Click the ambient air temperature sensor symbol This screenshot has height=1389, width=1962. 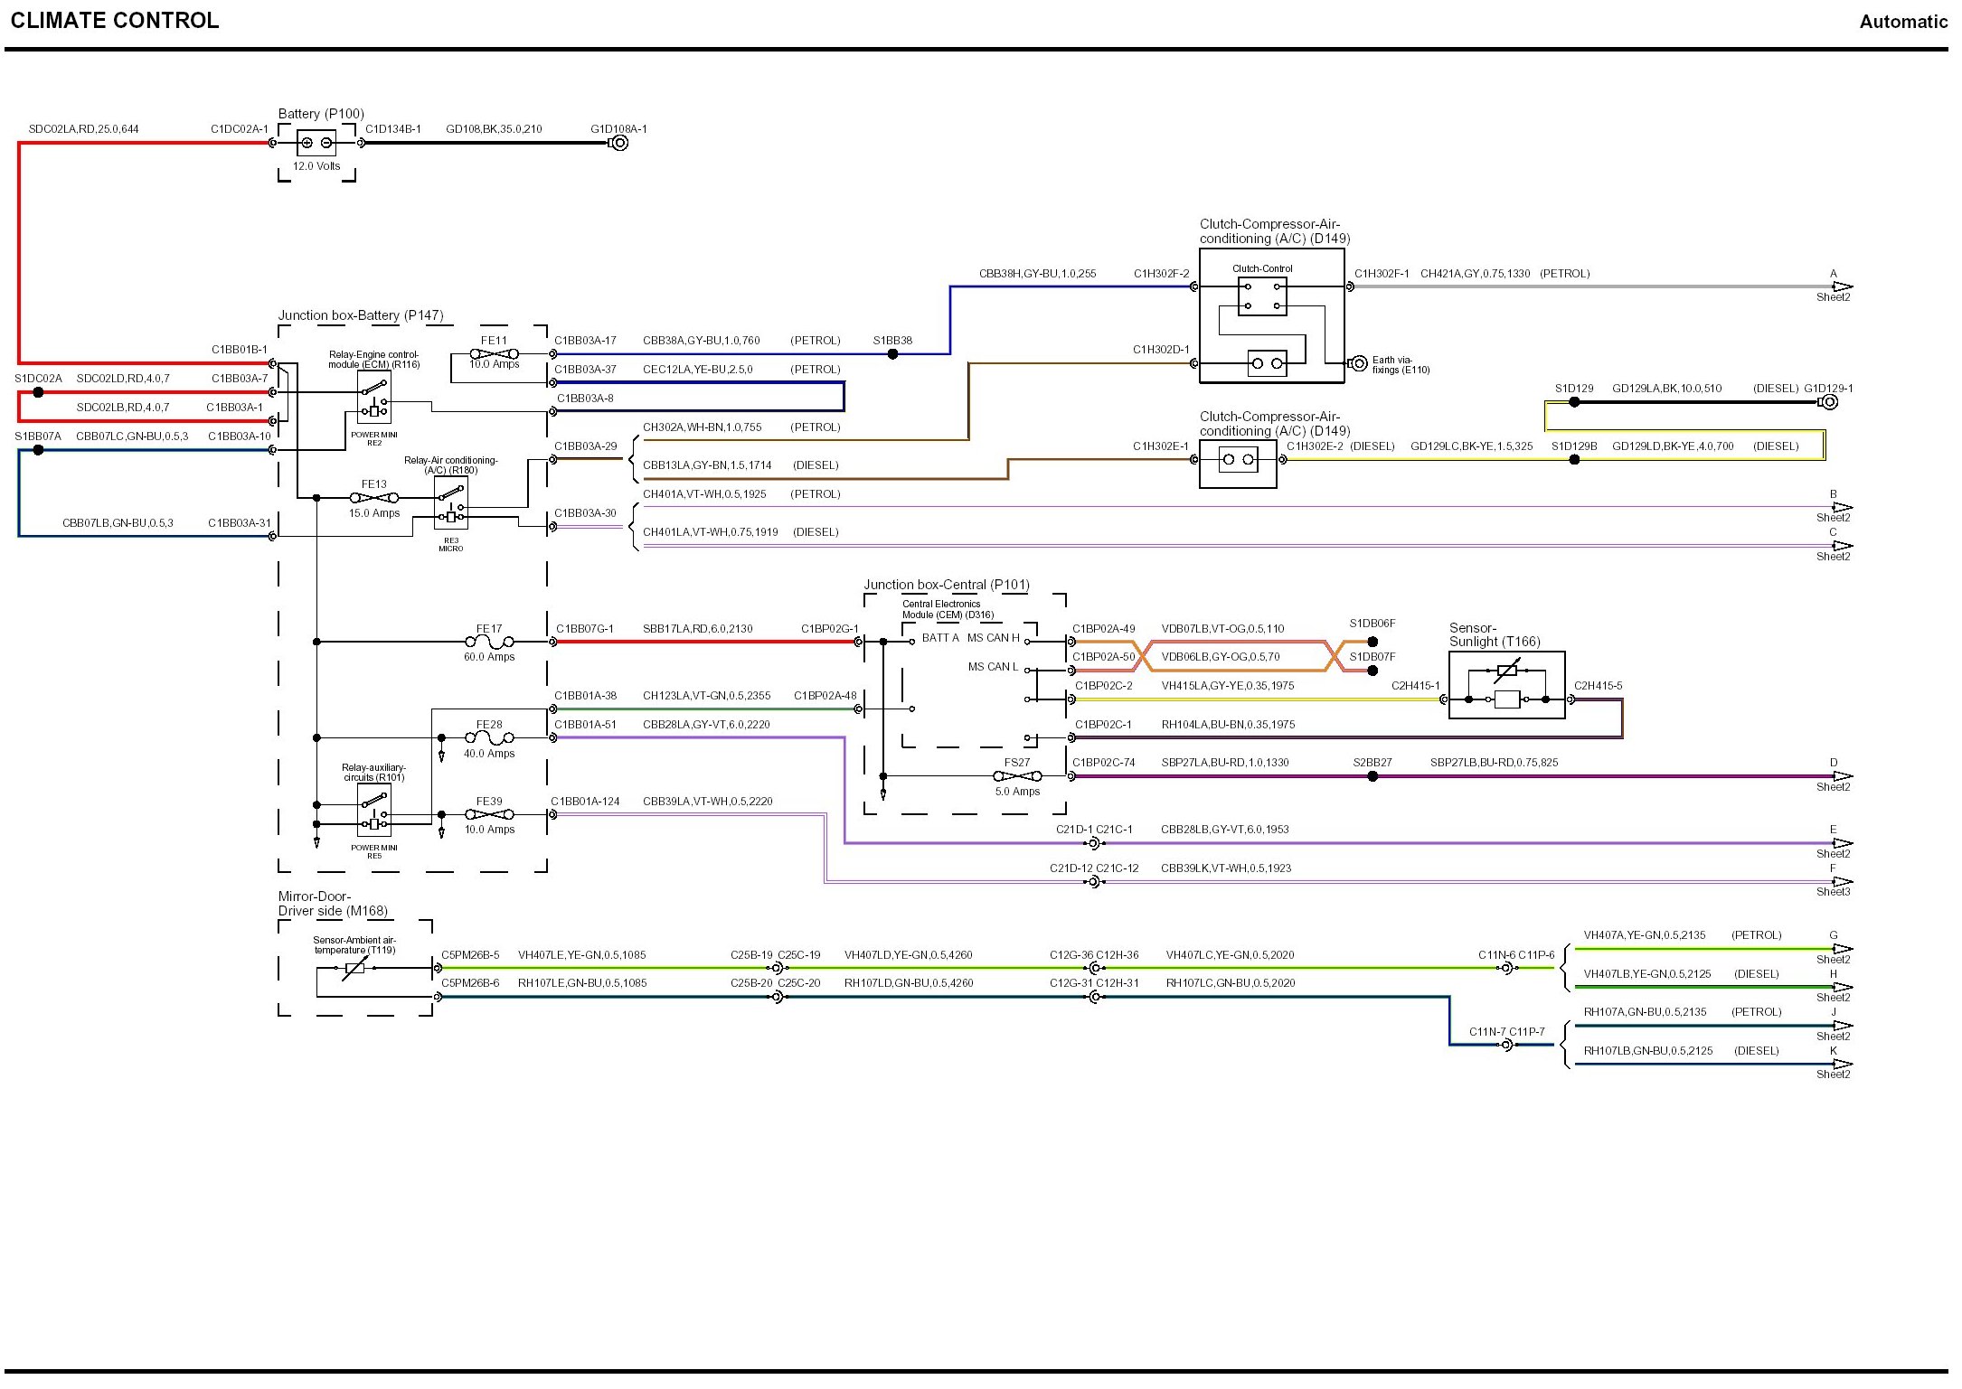click(x=354, y=968)
